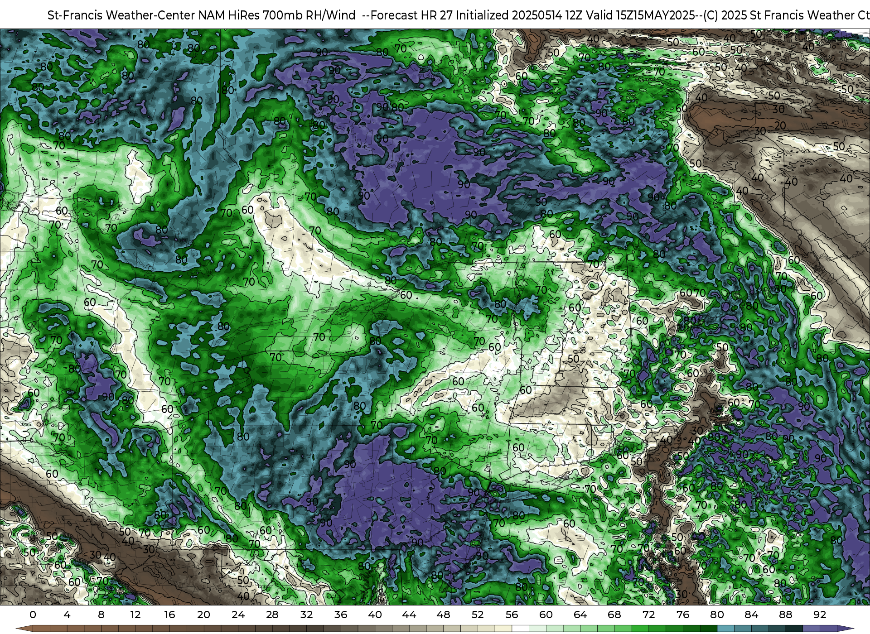
Task: Click the colorbar label 52
Action: tap(478, 615)
